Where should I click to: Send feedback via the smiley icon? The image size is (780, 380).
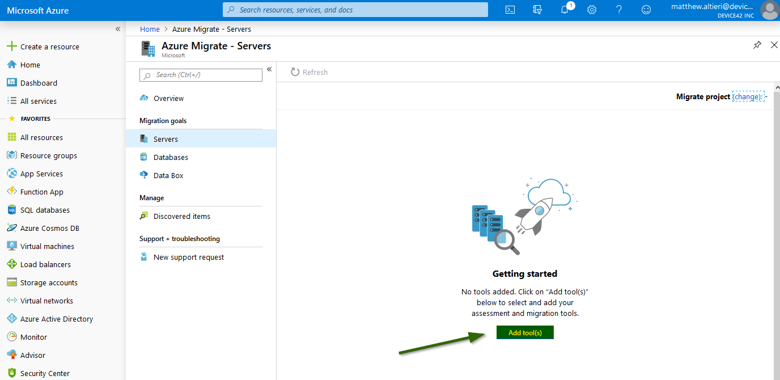pos(646,10)
